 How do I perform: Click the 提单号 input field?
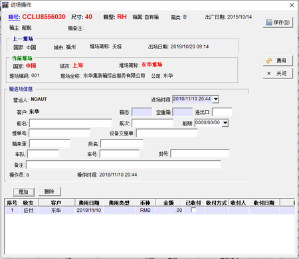tap(59, 133)
